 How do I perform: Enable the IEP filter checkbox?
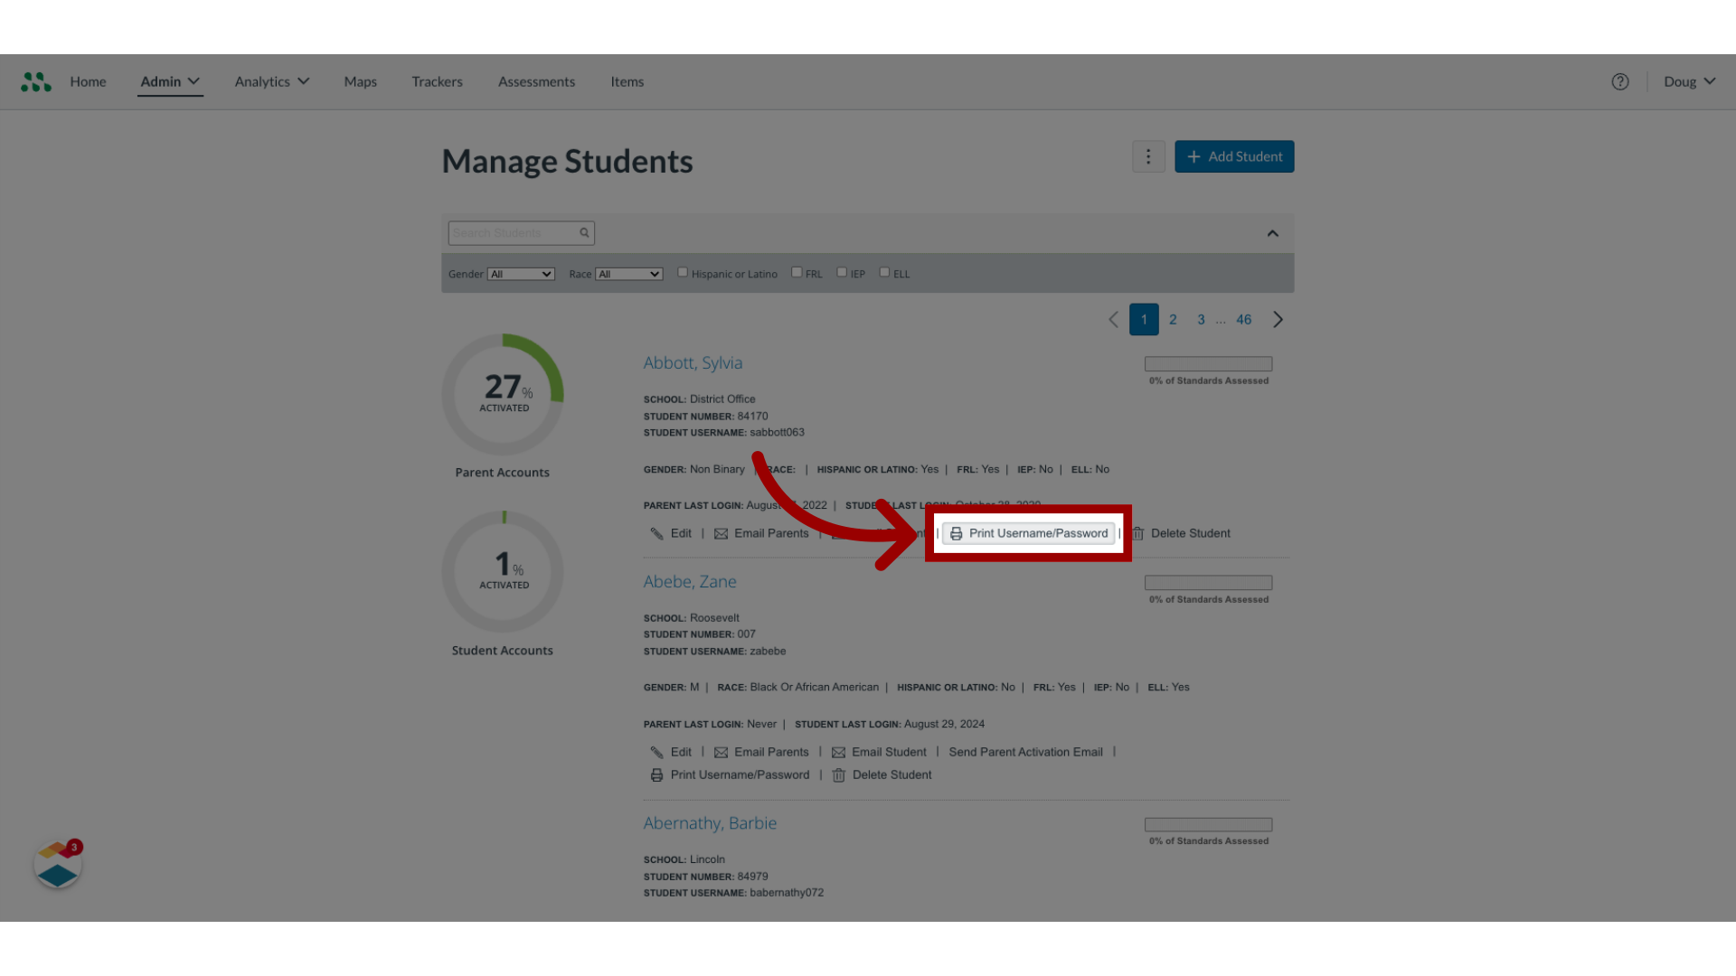coord(842,272)
